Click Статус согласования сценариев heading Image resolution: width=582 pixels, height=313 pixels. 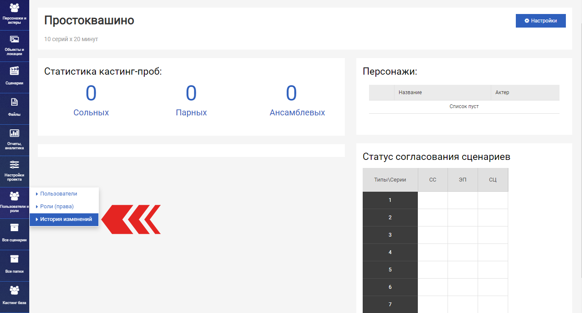(436, 157)
